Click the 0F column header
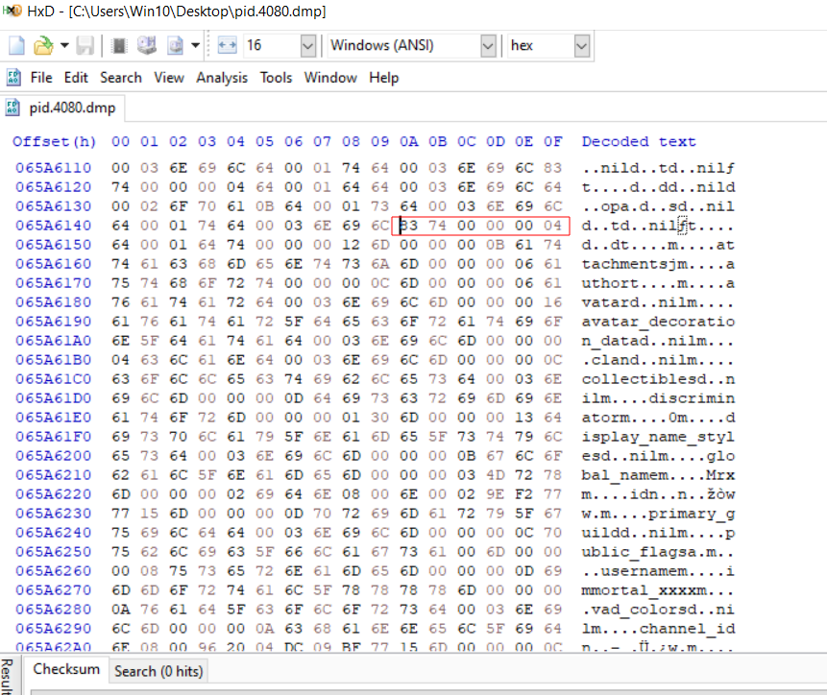The width and height of the screenshot is (827, 695). coord(552,142)
